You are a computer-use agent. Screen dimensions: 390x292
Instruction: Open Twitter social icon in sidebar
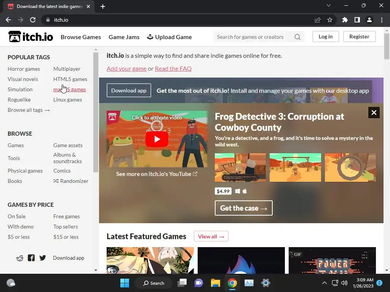(x=43, y=258)
